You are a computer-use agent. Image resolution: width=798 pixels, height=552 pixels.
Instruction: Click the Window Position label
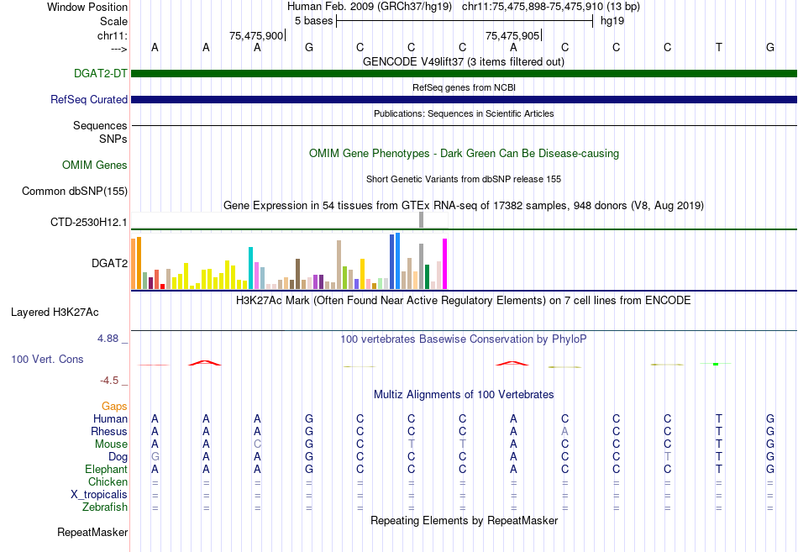87,7
